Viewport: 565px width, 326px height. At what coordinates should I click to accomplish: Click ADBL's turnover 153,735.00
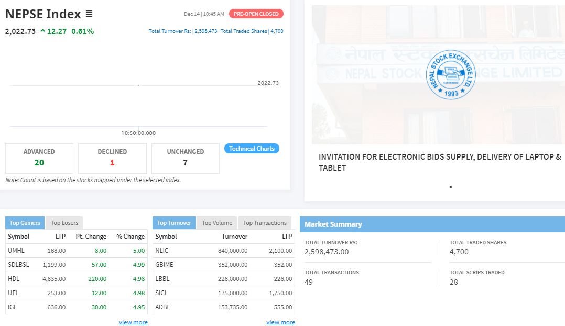click(233, 307)
